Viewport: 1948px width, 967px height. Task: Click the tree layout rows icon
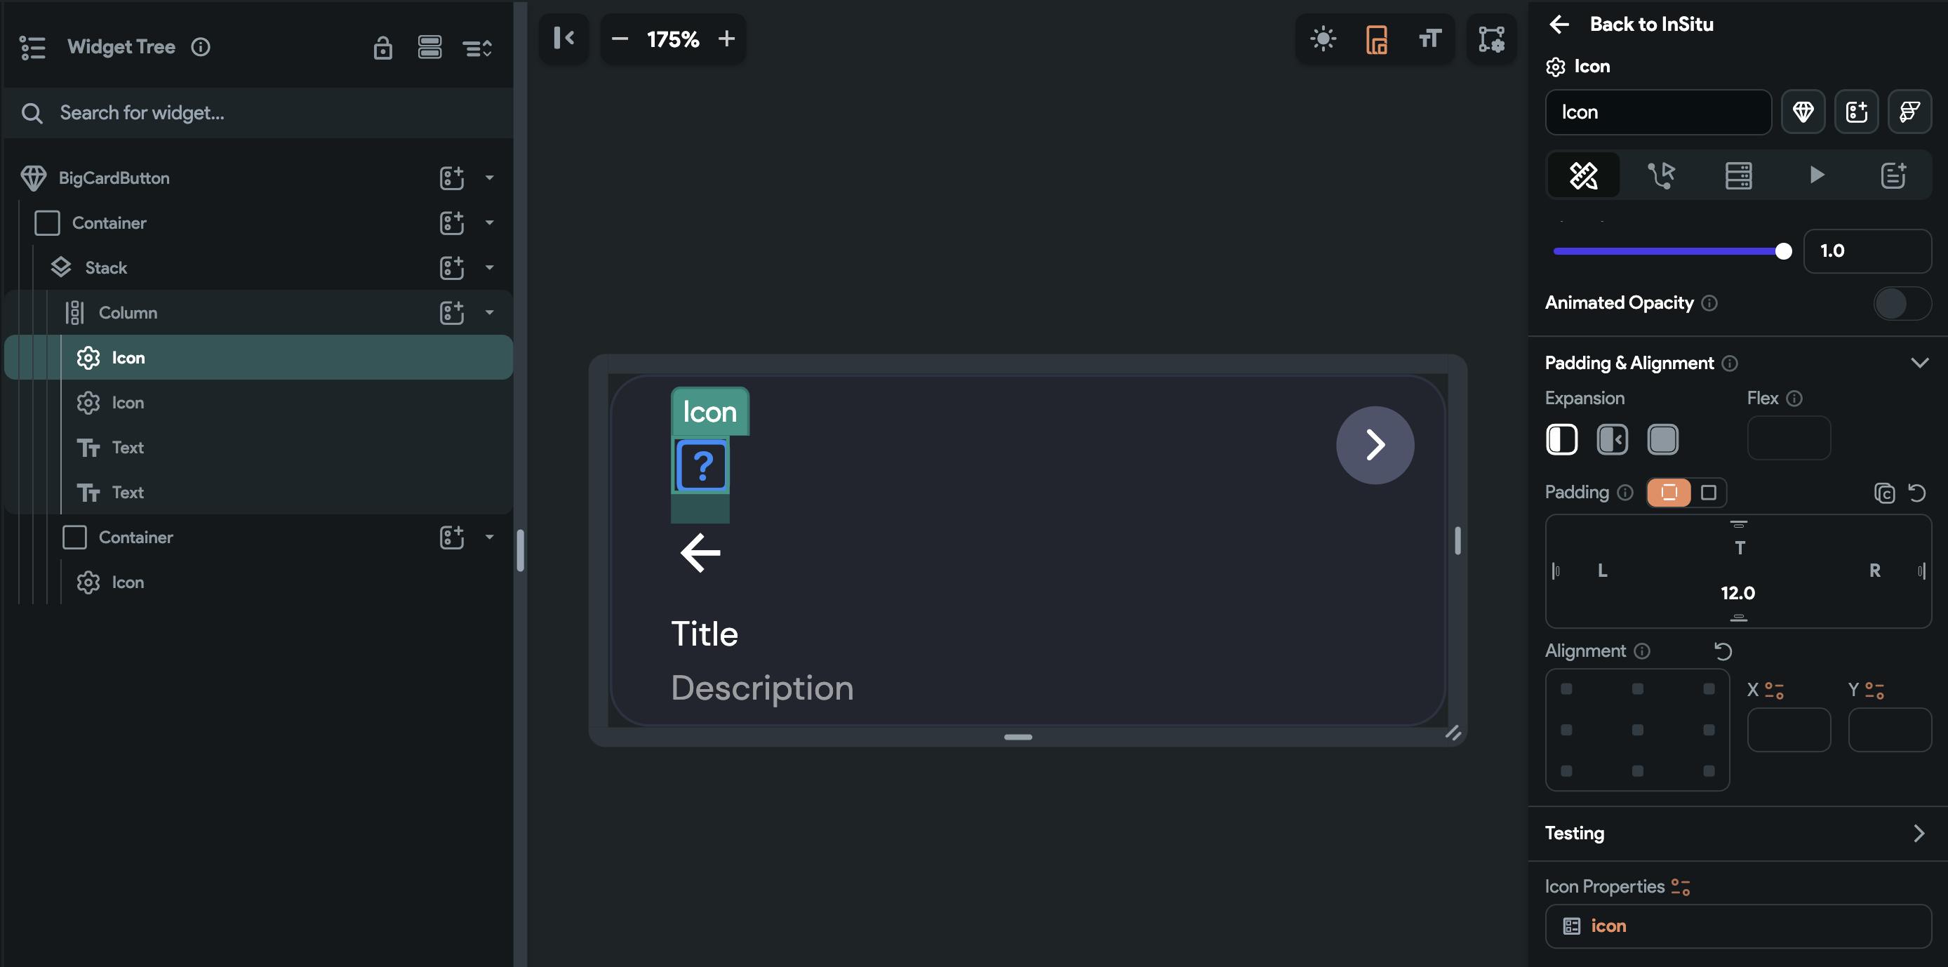429,47
